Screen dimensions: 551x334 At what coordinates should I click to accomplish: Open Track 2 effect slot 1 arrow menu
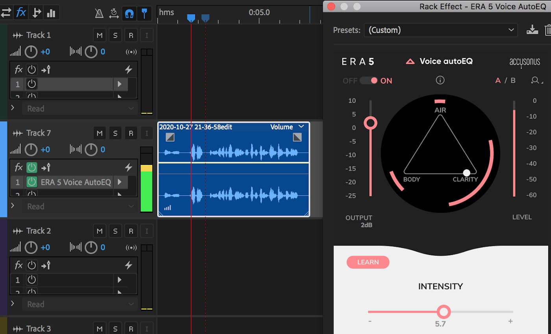(x=120, y=280)
